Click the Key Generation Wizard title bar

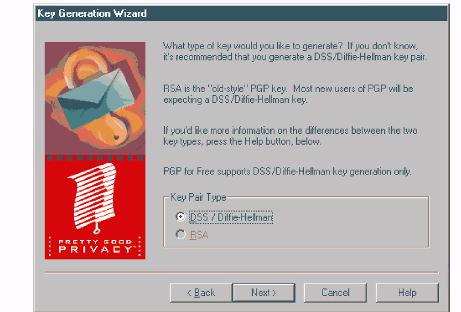242,13
